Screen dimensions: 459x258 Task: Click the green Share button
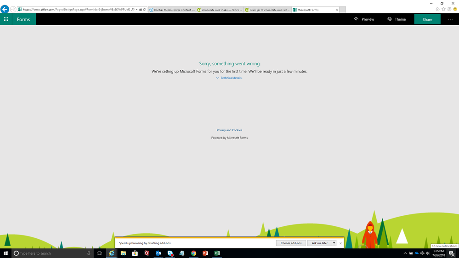point(427,19)
